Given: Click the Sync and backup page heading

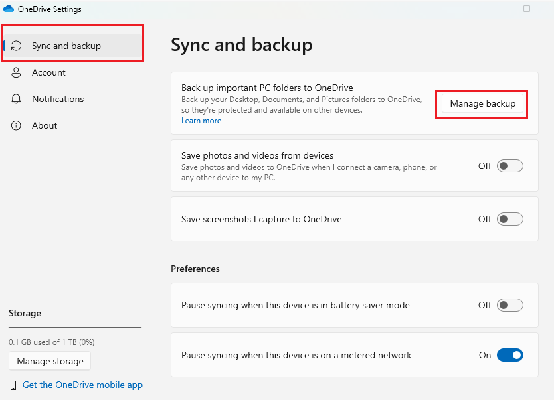Looking at the screenshot, I should tap(242, 45).
